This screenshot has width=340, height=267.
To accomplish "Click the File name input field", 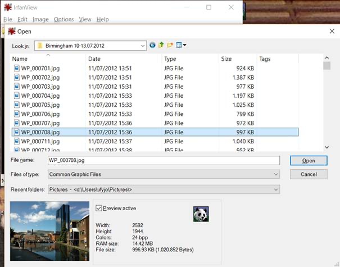I will [x=164, y=161].
